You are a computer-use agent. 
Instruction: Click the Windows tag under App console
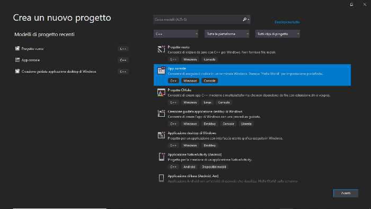(190, 81)
